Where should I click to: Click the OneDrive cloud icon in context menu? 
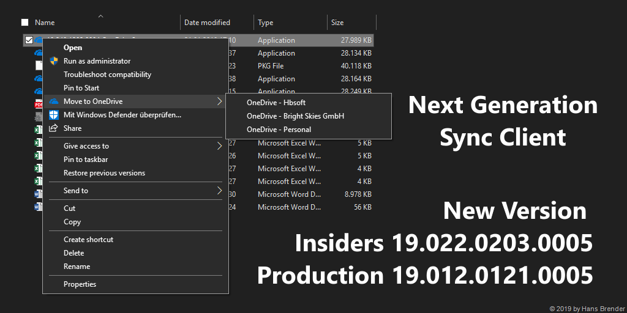click(x=54, y=101)
